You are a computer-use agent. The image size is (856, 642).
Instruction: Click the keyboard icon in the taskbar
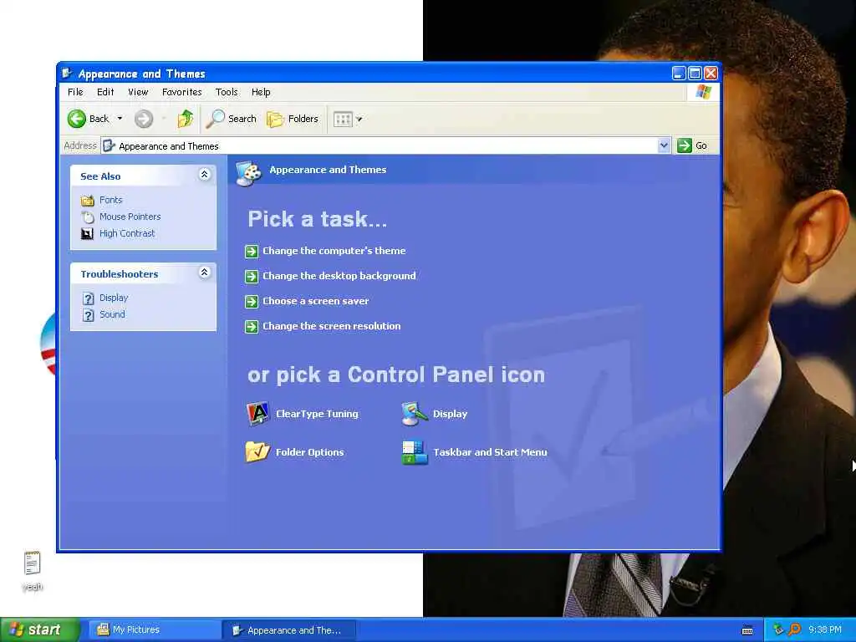pyautogui.click(x=747, y=630)
